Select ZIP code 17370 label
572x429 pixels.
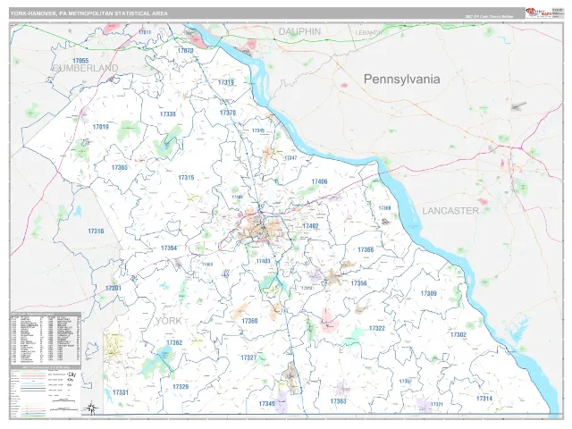tap(228, 113)
